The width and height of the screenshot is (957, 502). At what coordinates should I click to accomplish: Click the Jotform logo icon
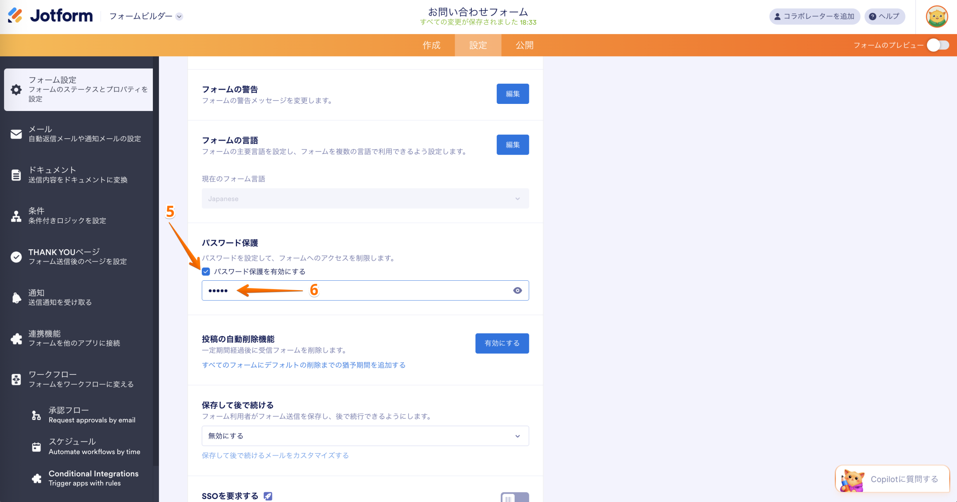coord(15,16)
